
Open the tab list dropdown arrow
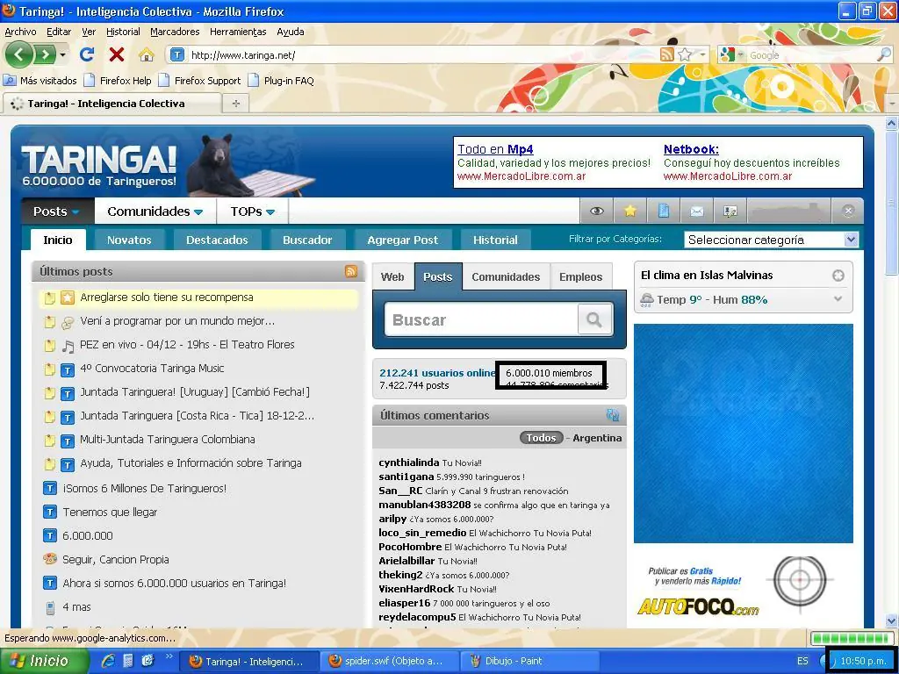coord(892,104)
